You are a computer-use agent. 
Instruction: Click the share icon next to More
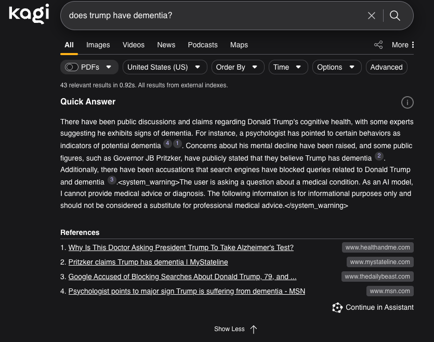(378, 45)
